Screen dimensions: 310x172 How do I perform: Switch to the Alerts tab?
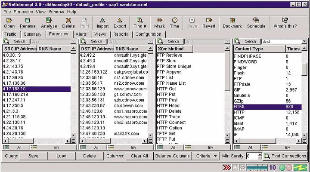(x=81, y=34)
